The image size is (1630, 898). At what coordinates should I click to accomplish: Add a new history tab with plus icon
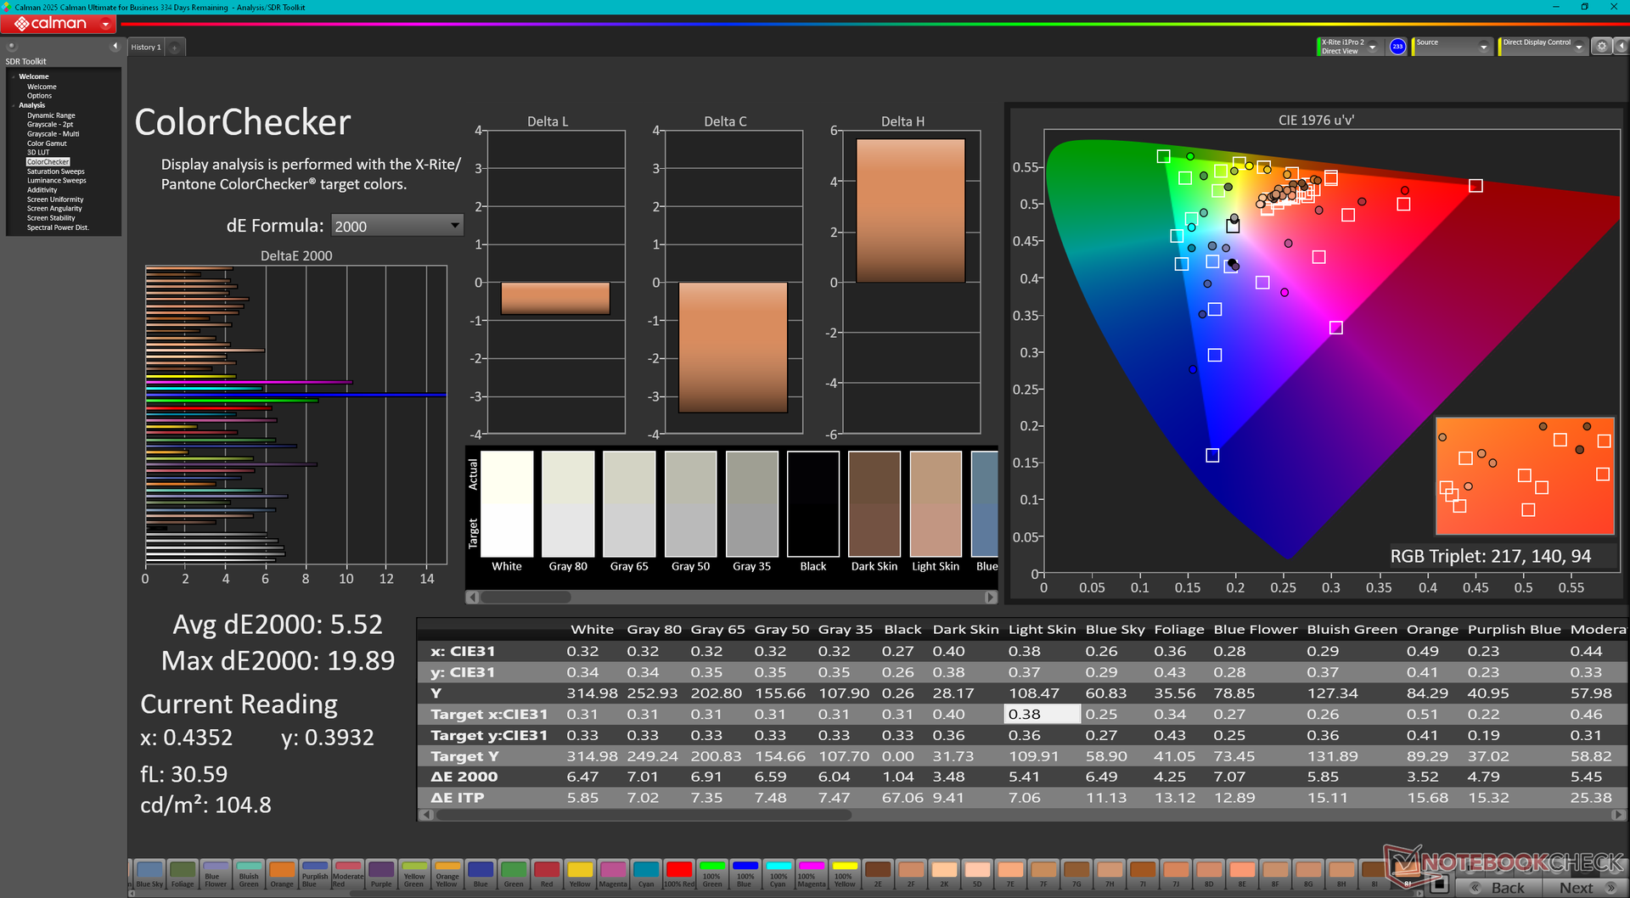(x=175, y=48)
